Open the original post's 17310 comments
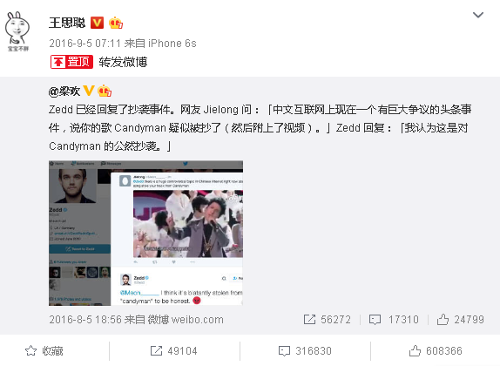The image size is (500, 366). tap(394, 320)
